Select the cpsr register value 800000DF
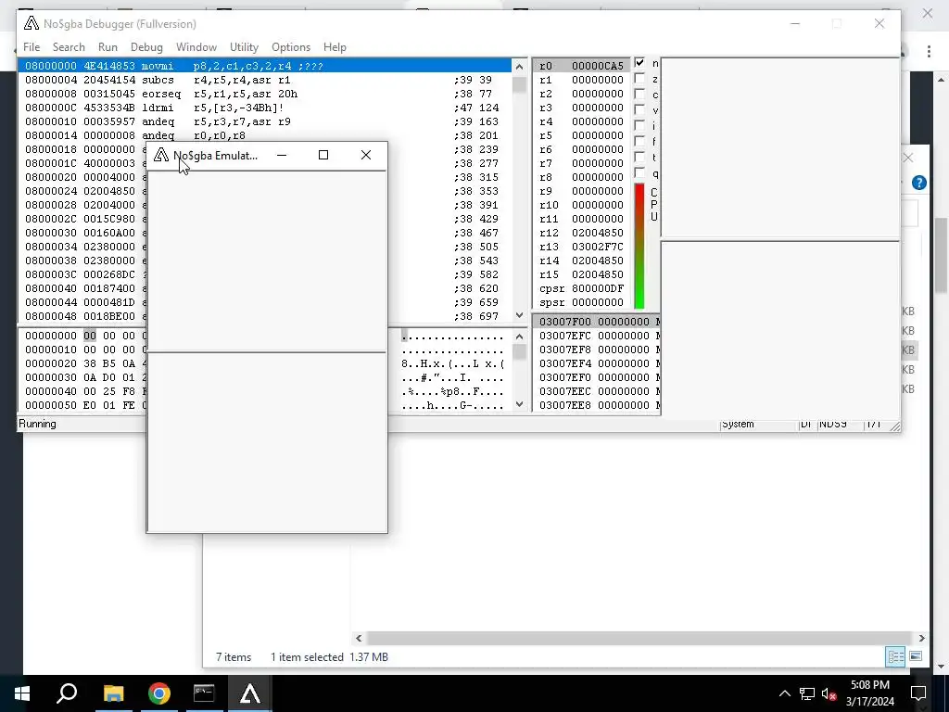This screenshot has height=712, width=949. [598, 289]
